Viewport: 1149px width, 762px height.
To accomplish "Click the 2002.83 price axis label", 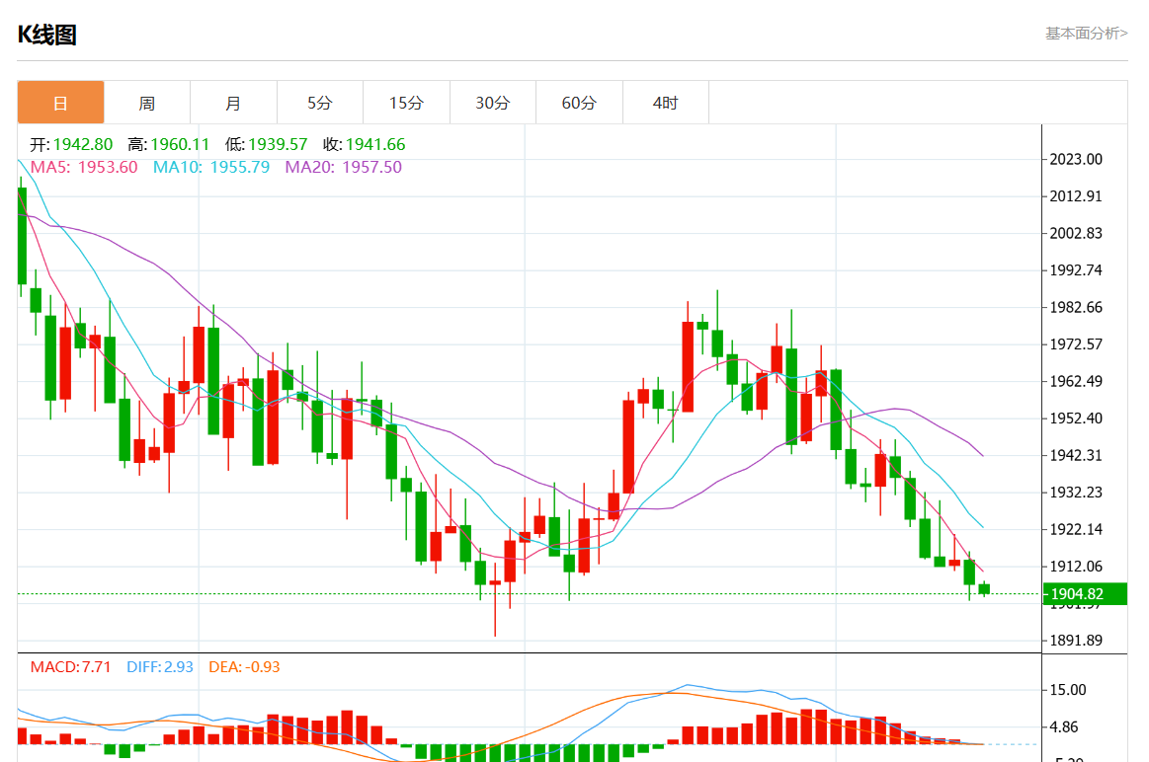I will [1076, 234].
